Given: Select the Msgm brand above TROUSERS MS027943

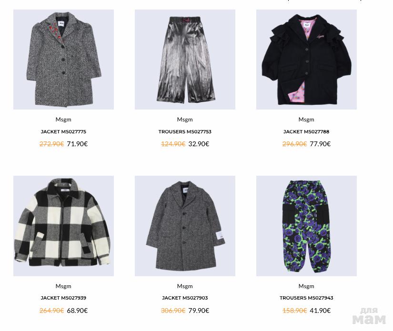Looking at the screenshot, I should click(306, 286).
